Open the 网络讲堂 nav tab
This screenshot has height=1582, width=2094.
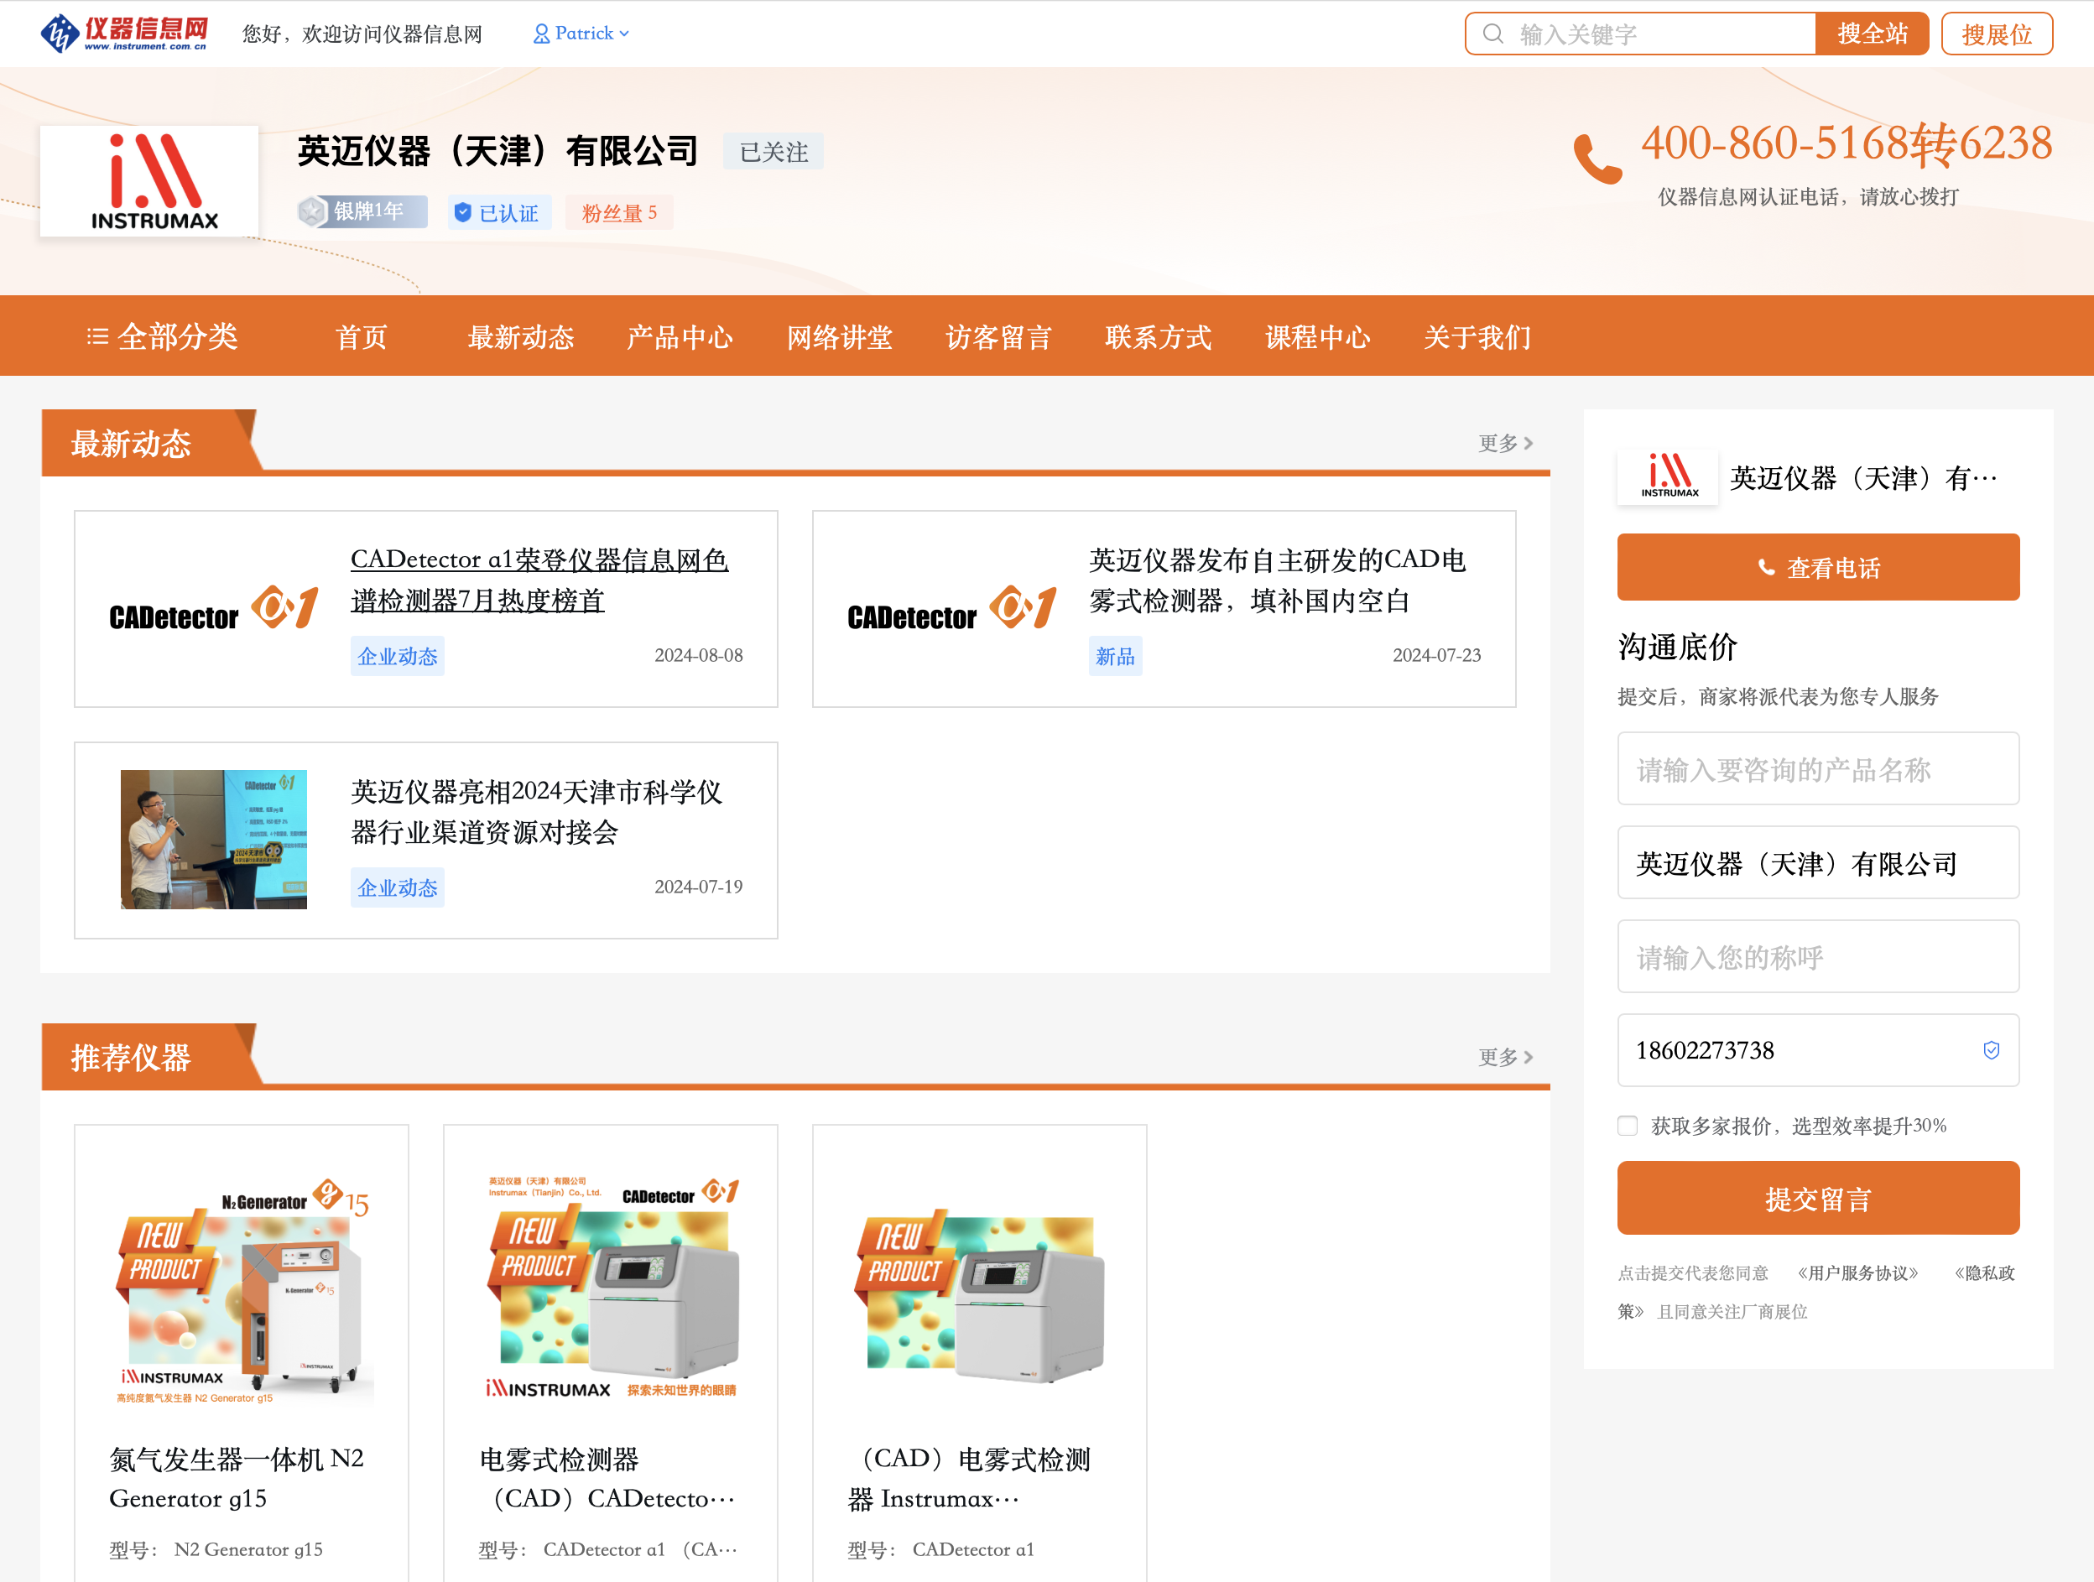click(840, 337)
